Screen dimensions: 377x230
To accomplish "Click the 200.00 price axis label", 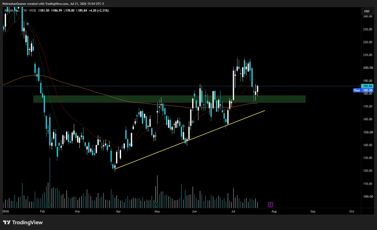I will 368,68.
